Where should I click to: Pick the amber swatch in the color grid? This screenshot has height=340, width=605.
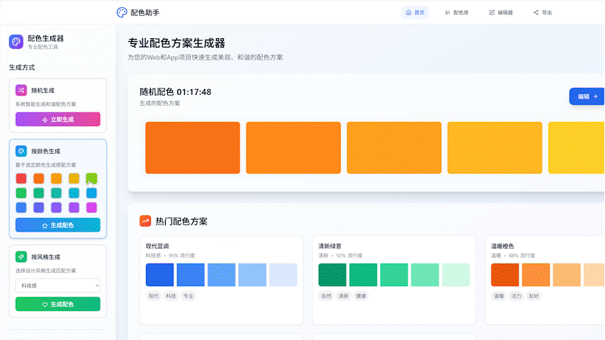pyautogui.click(x=57, y=178)
